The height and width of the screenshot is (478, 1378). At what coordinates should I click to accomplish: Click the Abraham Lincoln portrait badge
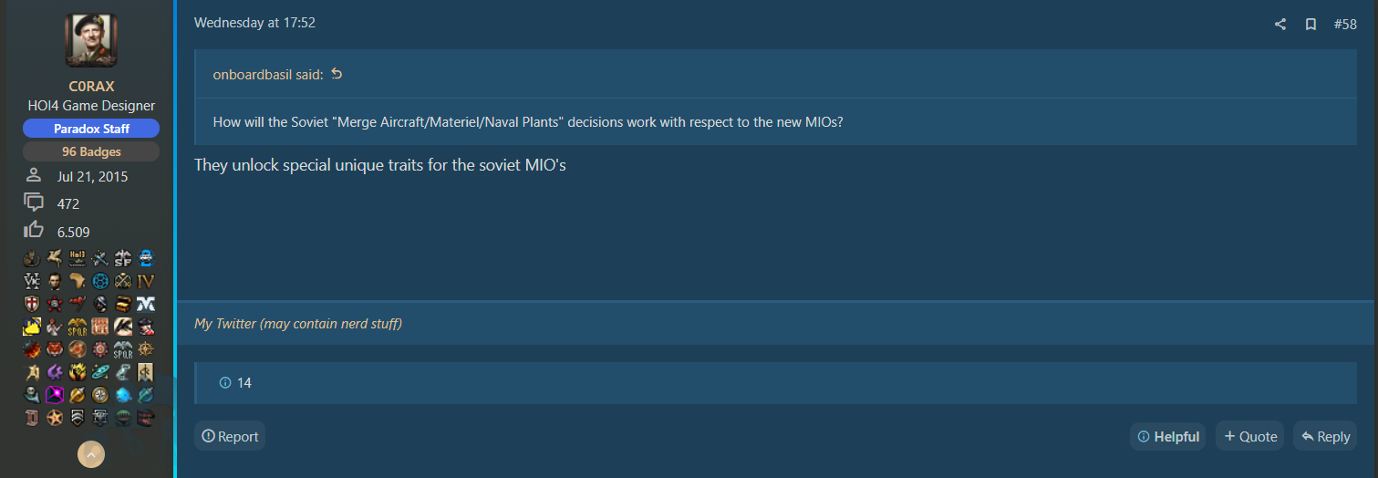pos(54,280)
